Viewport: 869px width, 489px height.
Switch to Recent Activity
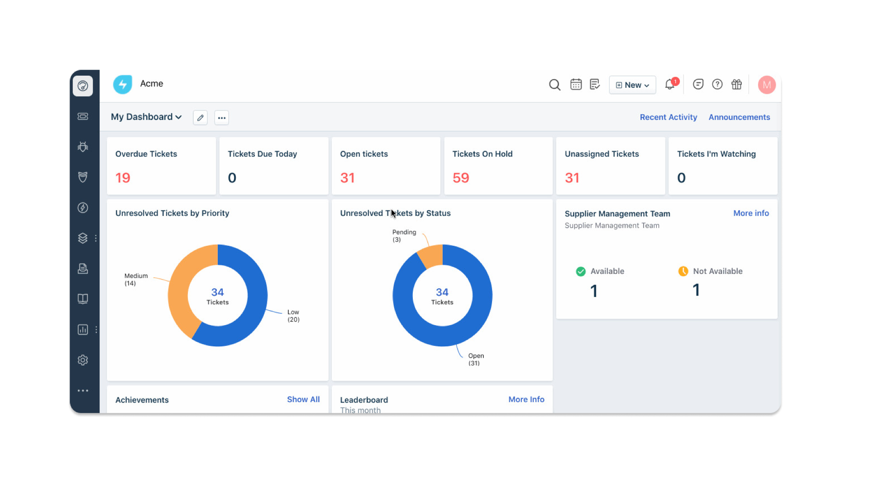(668, 117)
